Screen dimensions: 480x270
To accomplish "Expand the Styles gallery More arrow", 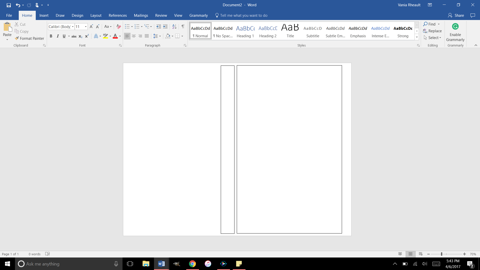I will coord(417,37).
